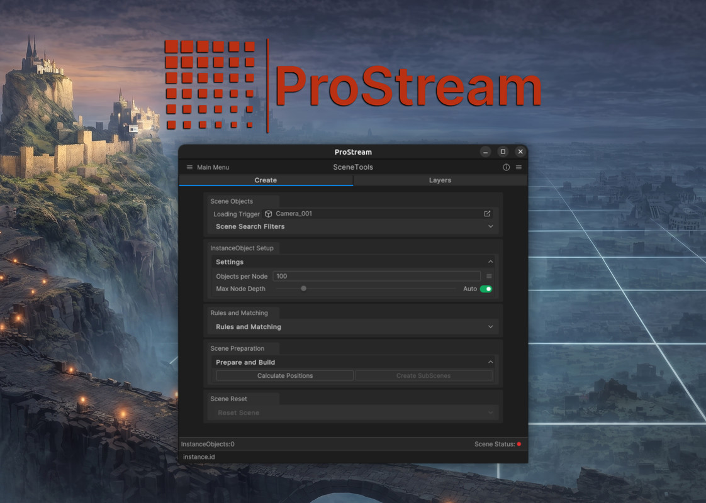Click the instance.id text at the bottom

[x=199, y=456]
